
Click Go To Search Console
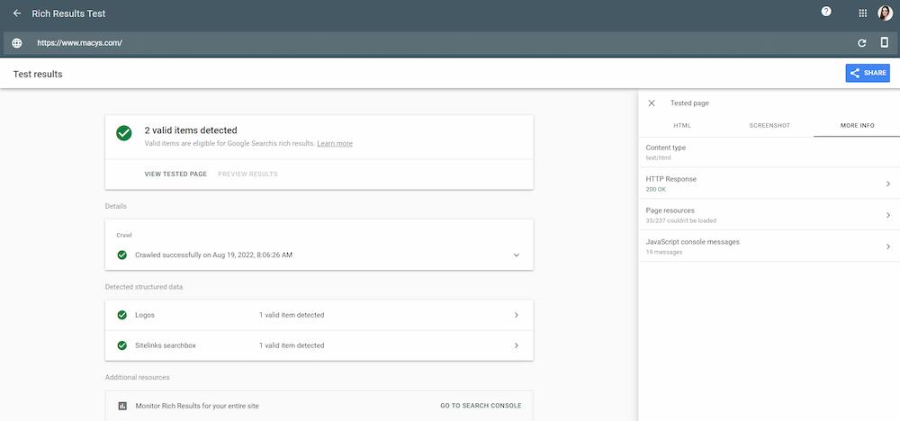(481, 406)
